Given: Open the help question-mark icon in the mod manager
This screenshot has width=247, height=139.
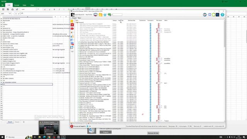Looking at the screenshot, I should (x=222, y=15).
